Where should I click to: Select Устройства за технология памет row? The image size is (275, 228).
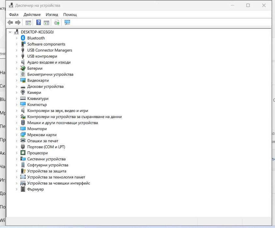(x=56, y=177)
